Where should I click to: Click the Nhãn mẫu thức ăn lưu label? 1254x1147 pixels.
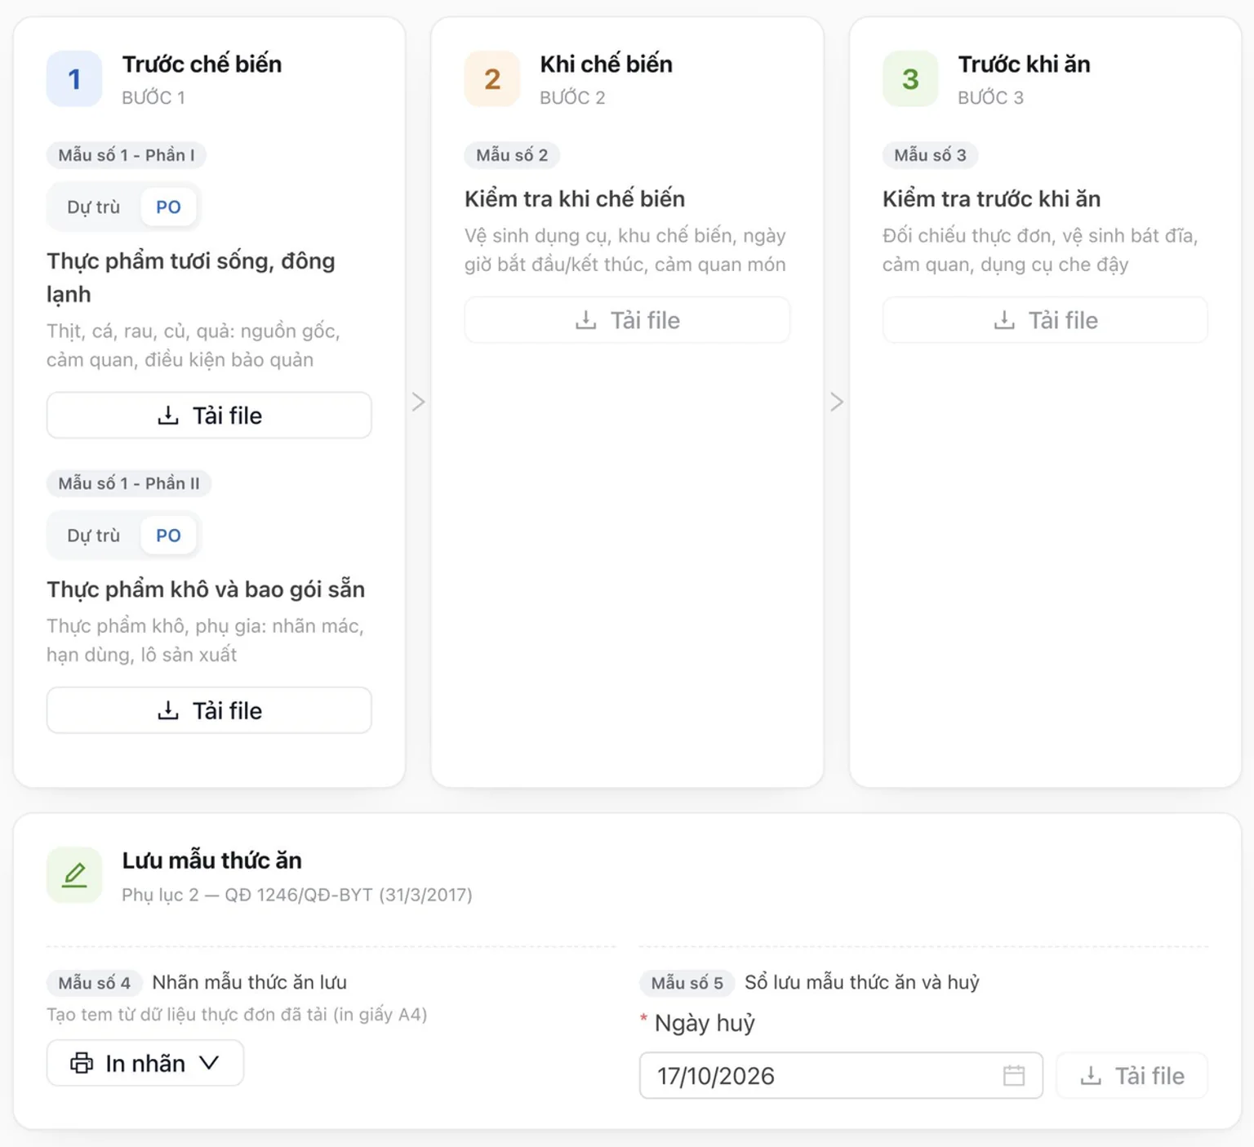point(249,982)
